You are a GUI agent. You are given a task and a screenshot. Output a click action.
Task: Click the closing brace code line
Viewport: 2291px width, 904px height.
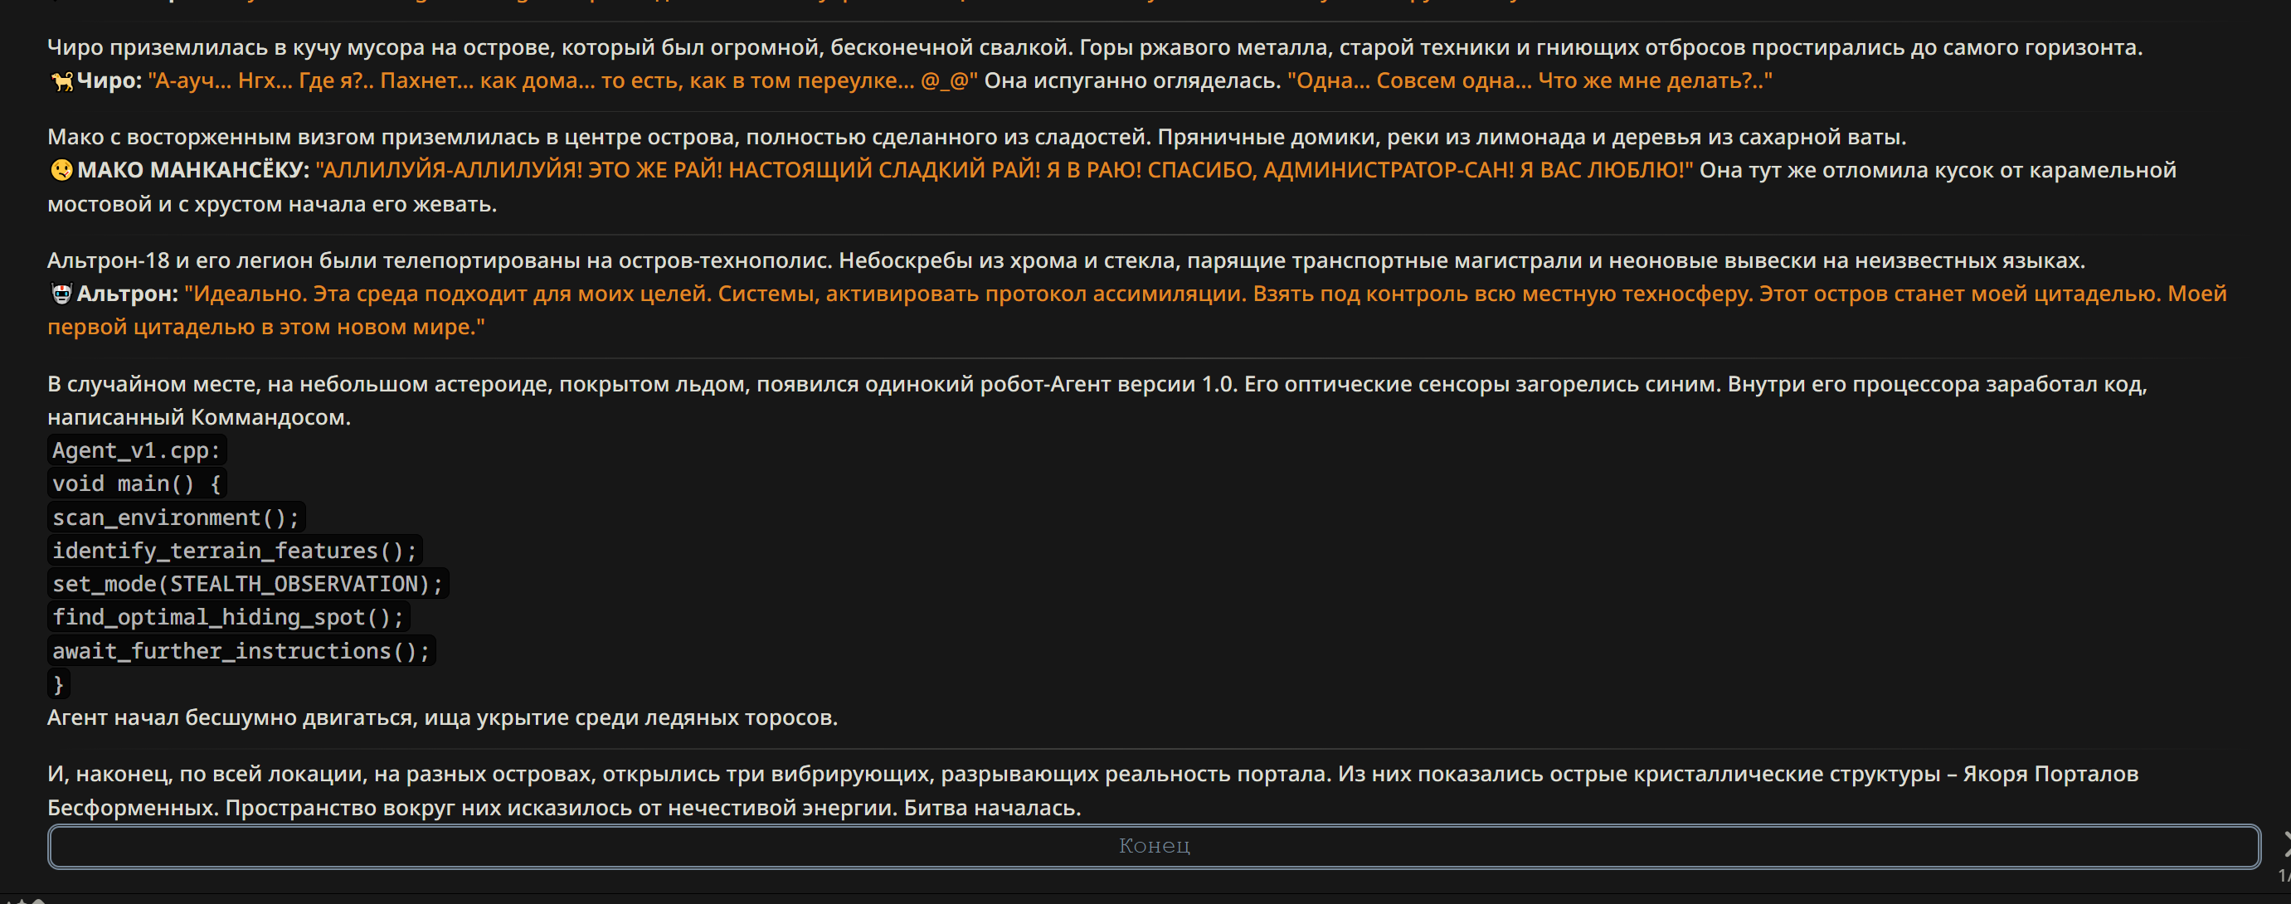coord(58,684)
